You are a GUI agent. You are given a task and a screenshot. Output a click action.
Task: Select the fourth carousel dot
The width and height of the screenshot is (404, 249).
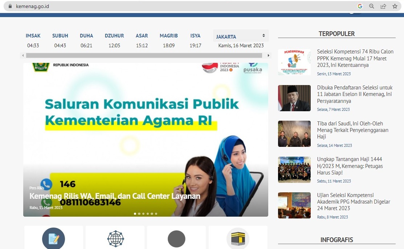(x=148, y=214)
